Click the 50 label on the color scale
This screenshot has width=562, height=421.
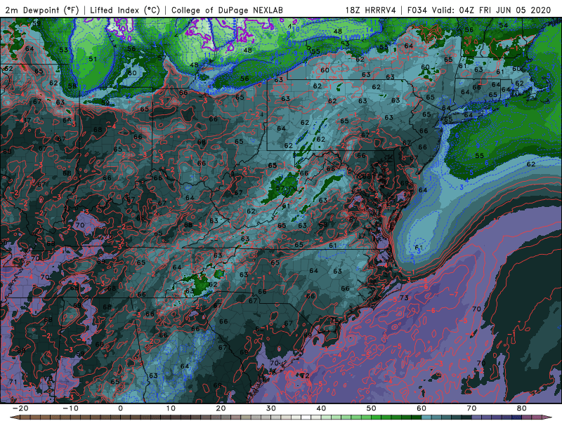(x=372, y=408)
